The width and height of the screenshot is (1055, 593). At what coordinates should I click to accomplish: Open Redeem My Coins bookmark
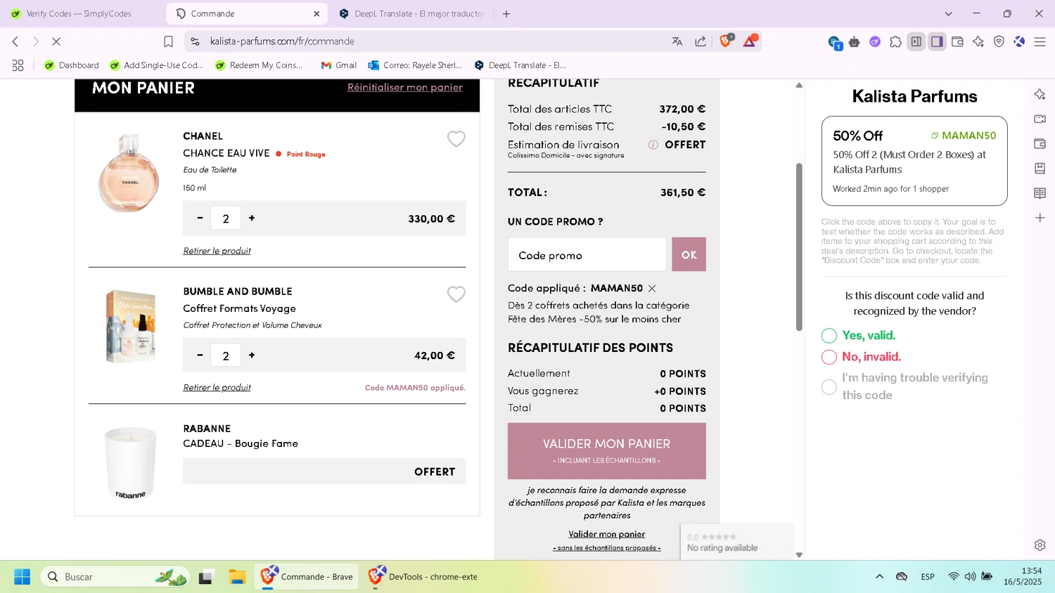click(259, 65)
